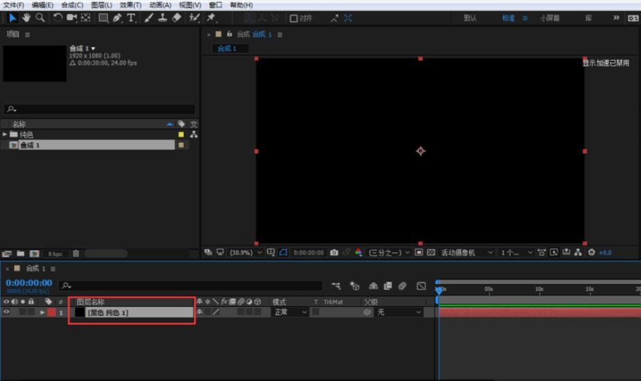Switch to 默认 workspace
This screenshot has width=641, height=381.
pos(470,18)
